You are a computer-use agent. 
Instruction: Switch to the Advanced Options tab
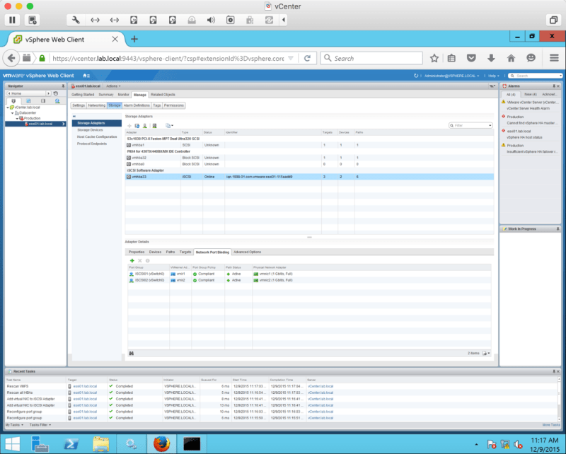tap(248, 252)
